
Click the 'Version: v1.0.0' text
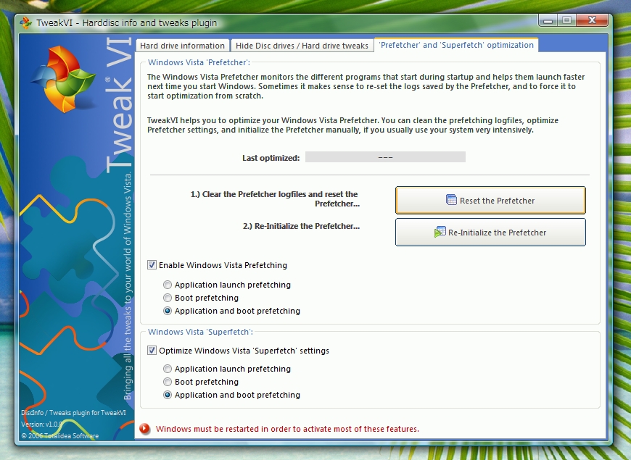(x=41, y=425)
